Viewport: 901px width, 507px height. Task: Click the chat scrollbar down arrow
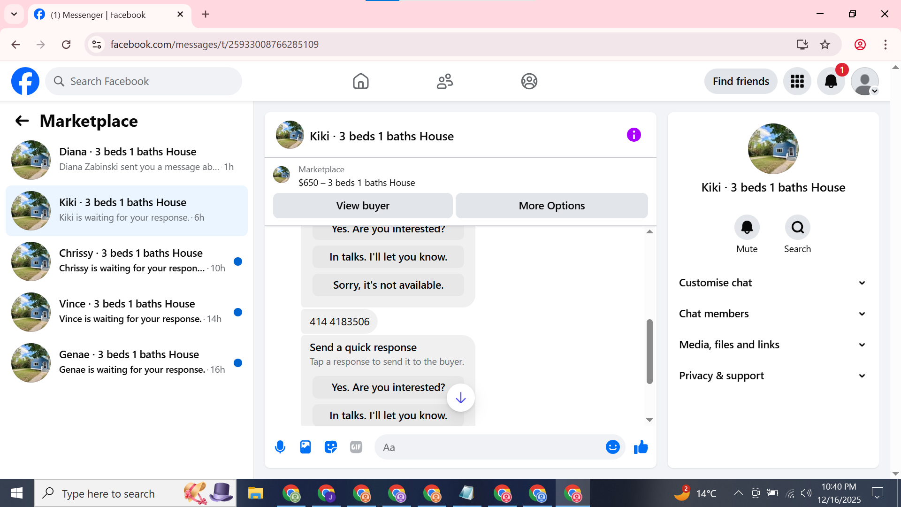649,420
